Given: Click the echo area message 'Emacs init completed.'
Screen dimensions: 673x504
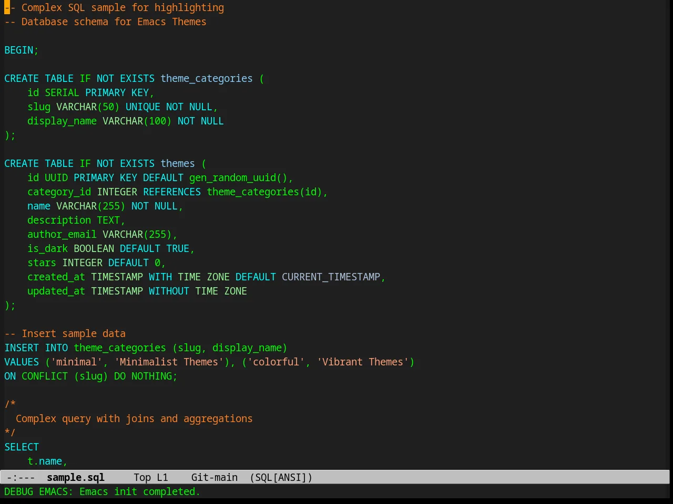Looking at the screenshot, I should (140, 491).
